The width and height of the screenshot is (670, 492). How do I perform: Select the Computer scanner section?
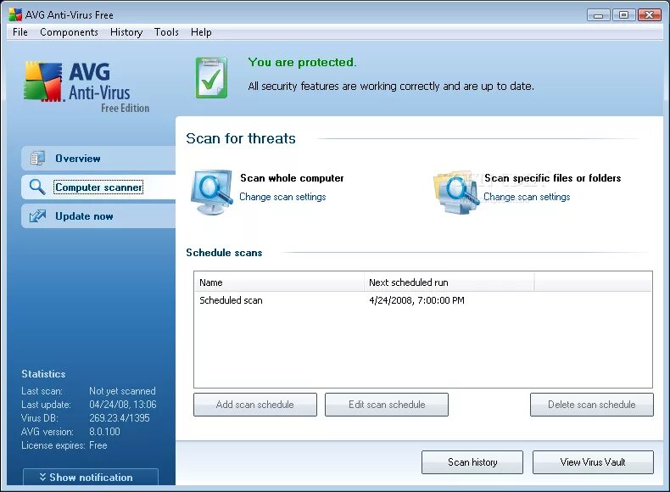click(98, 187)
